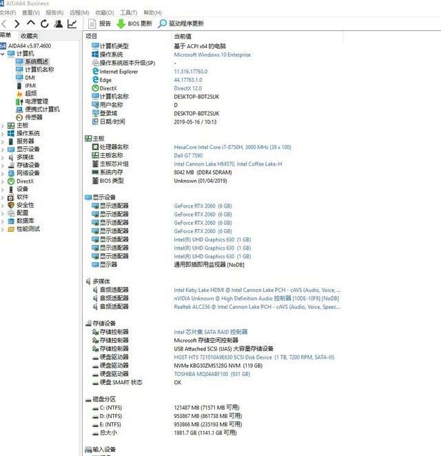Image resolution: width=441 pixels, height=456 pixels.
Task: Open Realtek ALC236 audio link
Action: (x=257, y=307)
